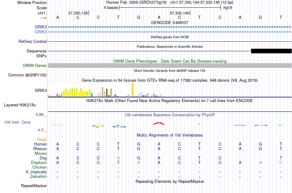This screenshot has width=292, height=193.
Task: Click the Human Feb. 2009 (GRCh37/hg19) text
Action: [136, 2]
